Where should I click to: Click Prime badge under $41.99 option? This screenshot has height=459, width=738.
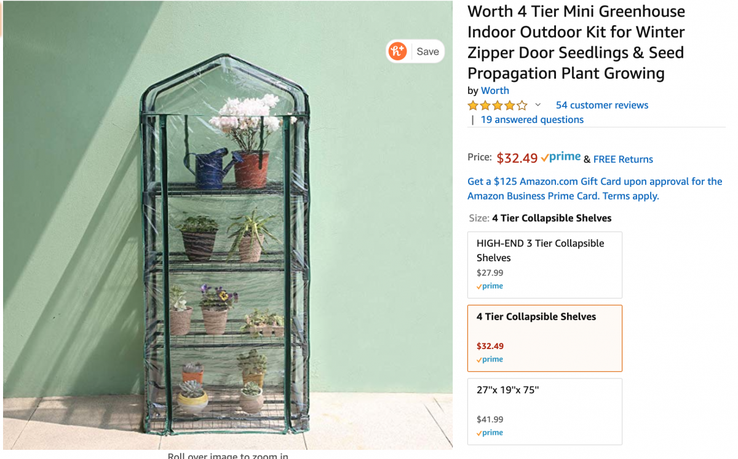490,433
